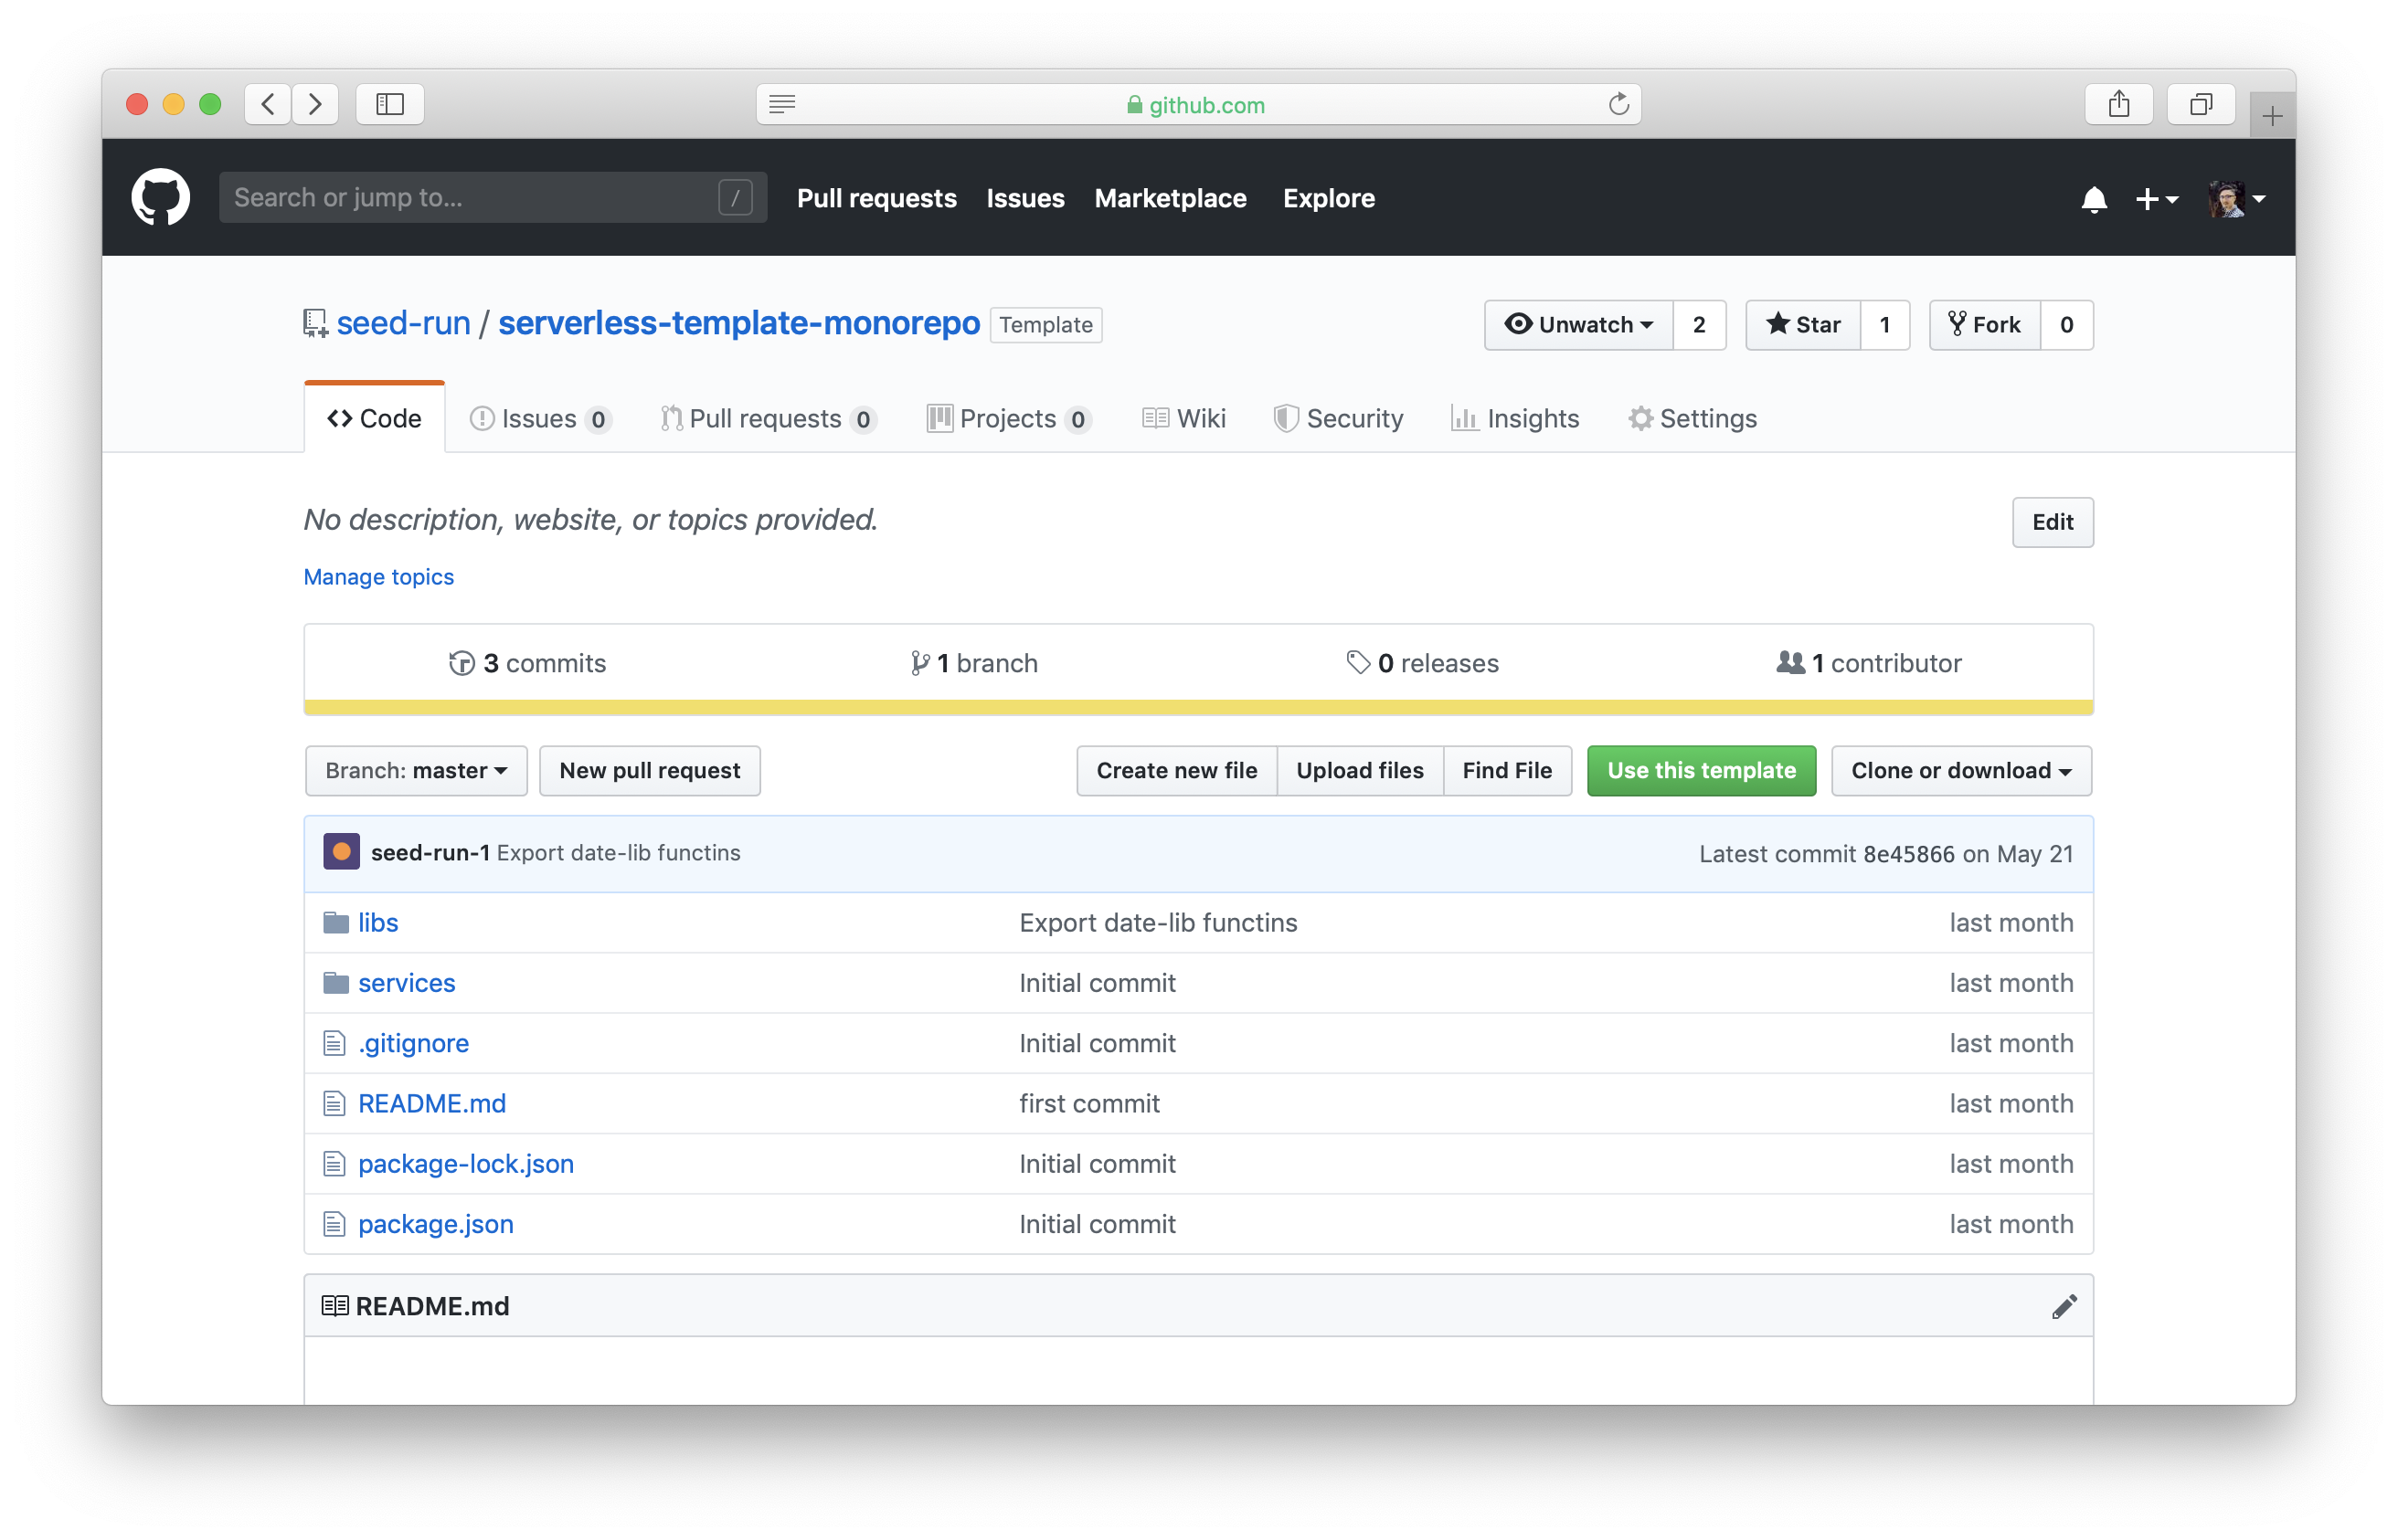Click the yellow language color bar
Screen dimensions: 2398x1540
1197,707
